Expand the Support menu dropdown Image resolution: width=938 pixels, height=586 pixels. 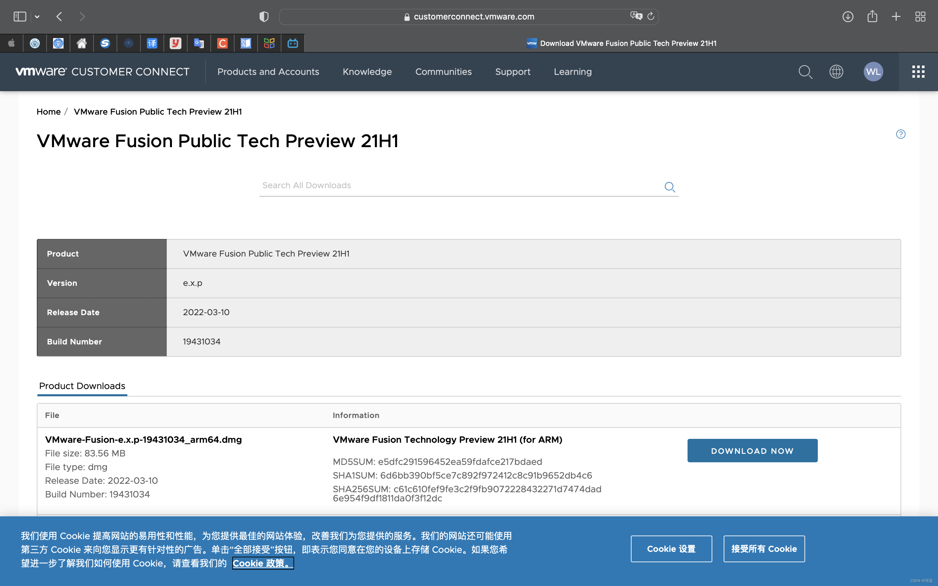(x=513, y=72)
